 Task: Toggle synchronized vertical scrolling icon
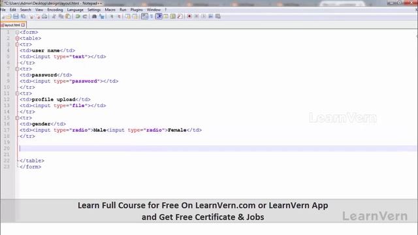(x=128, y=16)
